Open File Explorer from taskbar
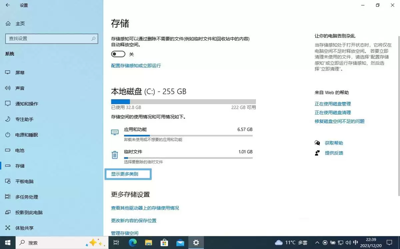Image resolution: width=400 pixels, height=249 pixels. (x=148, y=243)
